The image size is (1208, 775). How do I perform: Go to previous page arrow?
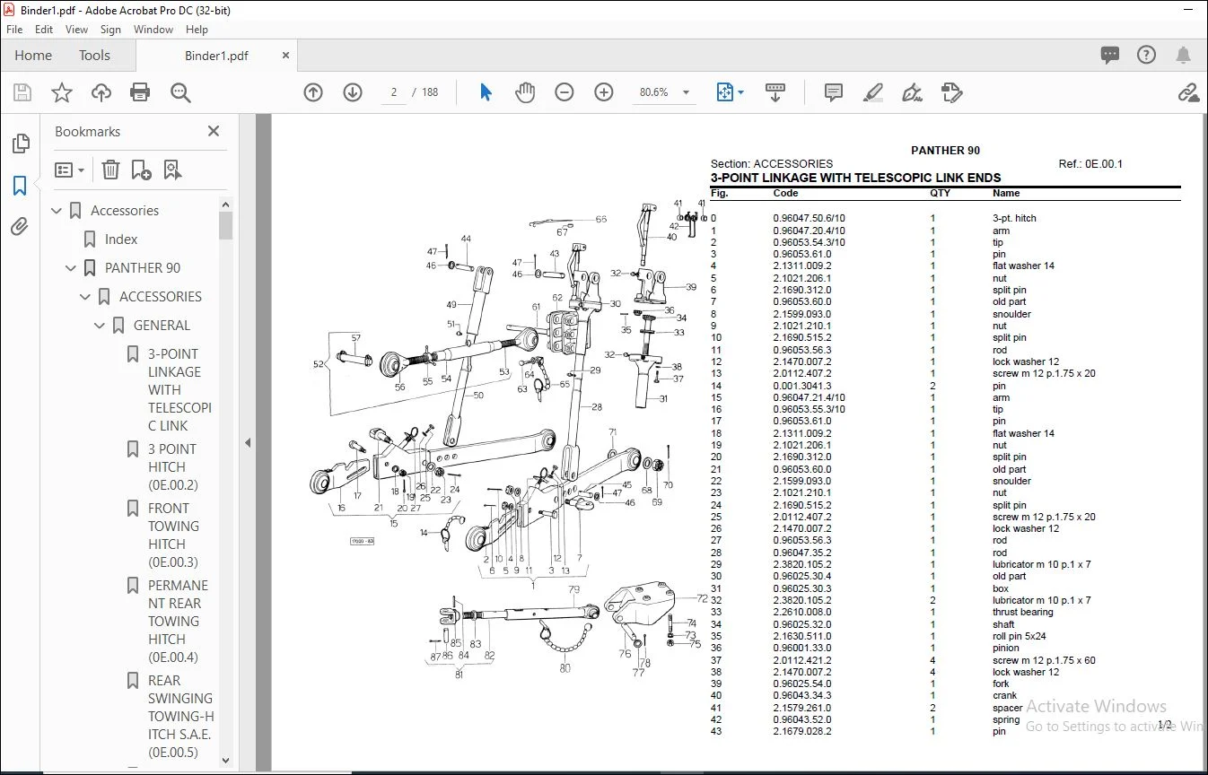coord(313,92)
